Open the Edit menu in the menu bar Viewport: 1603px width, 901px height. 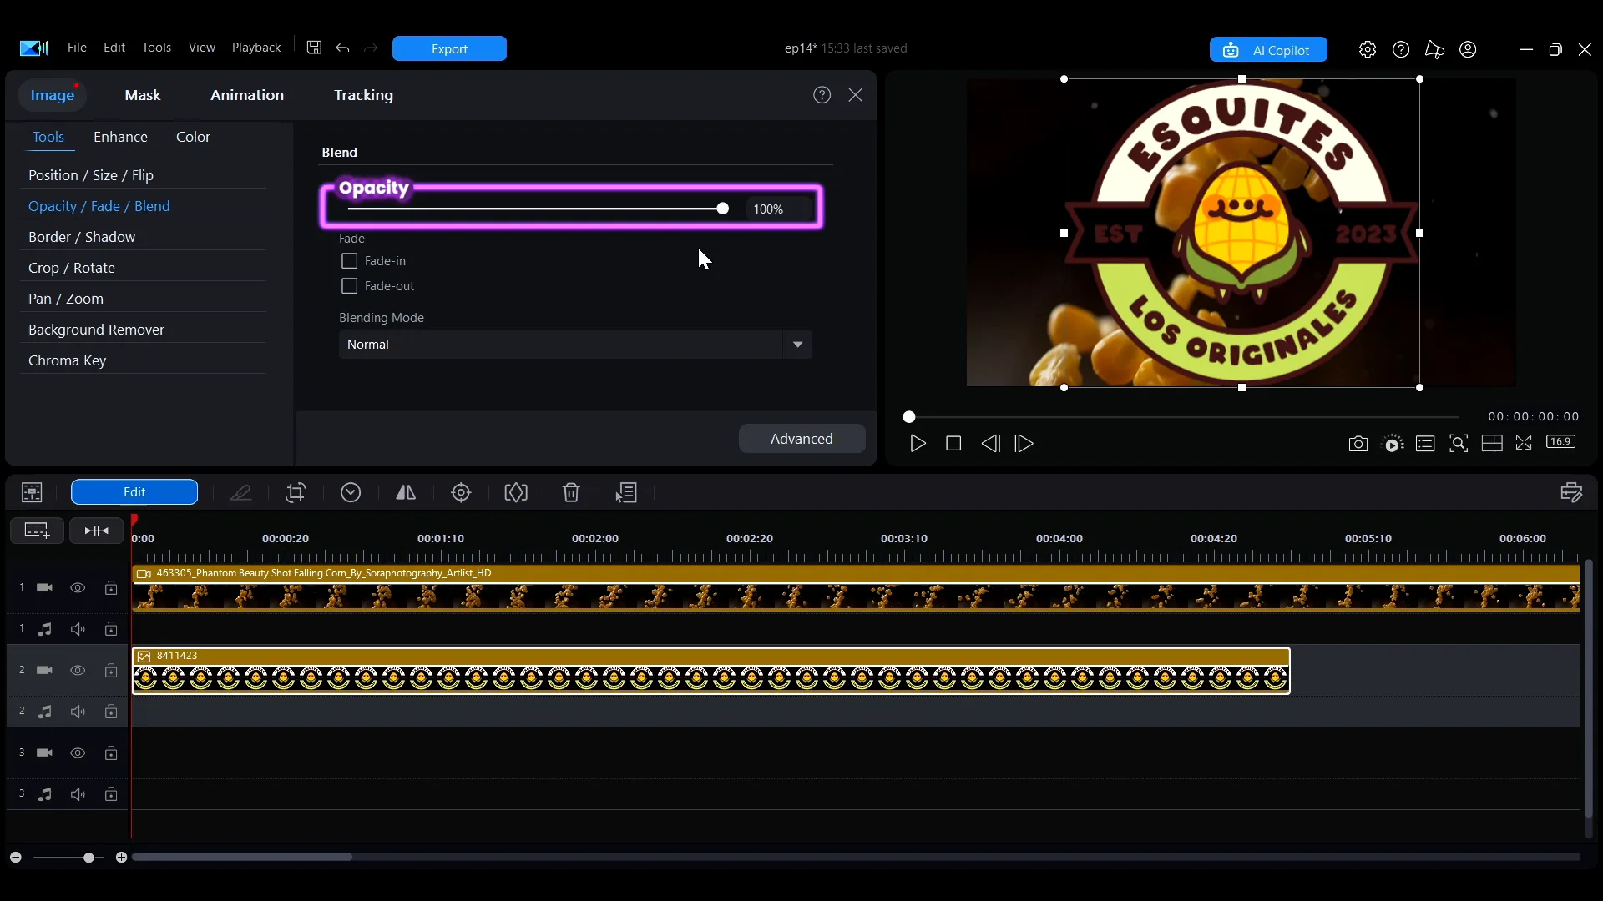[x=114, y=48]
